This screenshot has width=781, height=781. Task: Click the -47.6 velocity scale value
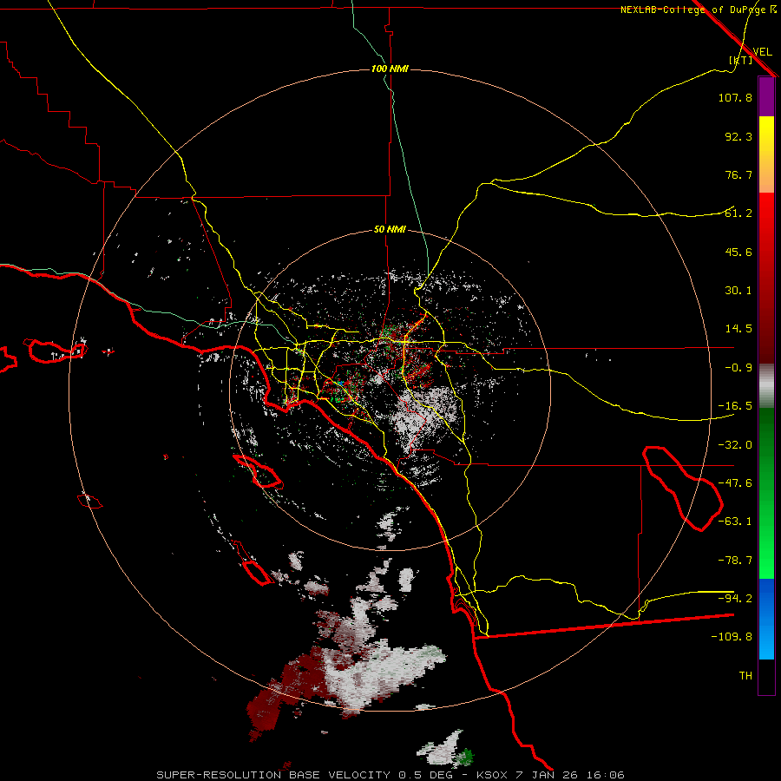pyautogui.click(x=735, y=483)
